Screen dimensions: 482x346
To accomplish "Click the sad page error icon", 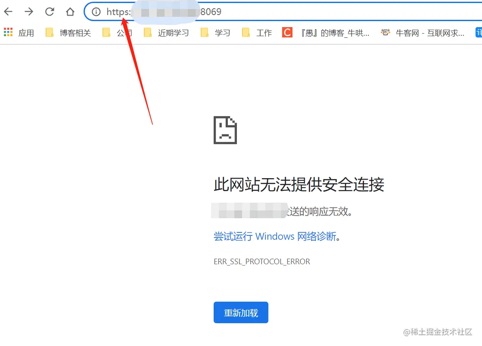I will [x=225, y=130].
